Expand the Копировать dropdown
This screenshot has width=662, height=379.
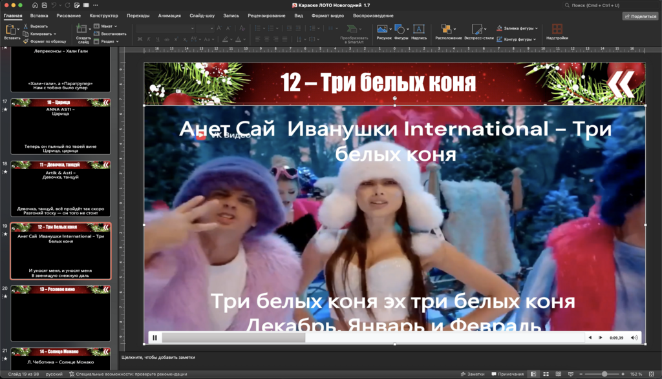pos(55,34)
